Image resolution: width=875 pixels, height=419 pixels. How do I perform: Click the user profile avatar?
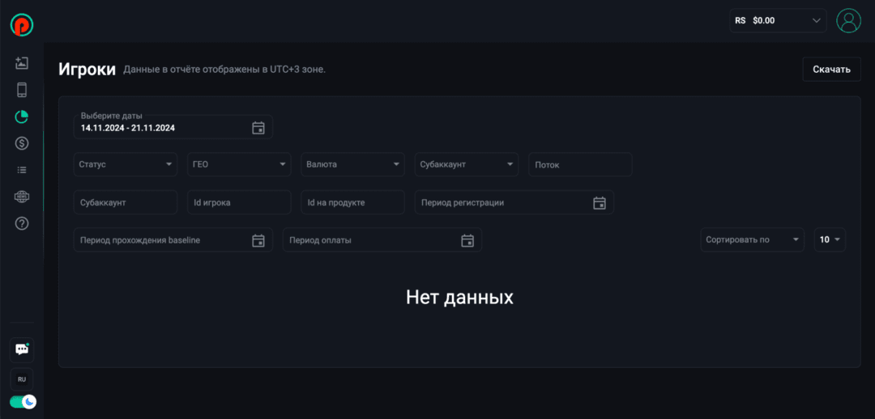coord(848,20)
